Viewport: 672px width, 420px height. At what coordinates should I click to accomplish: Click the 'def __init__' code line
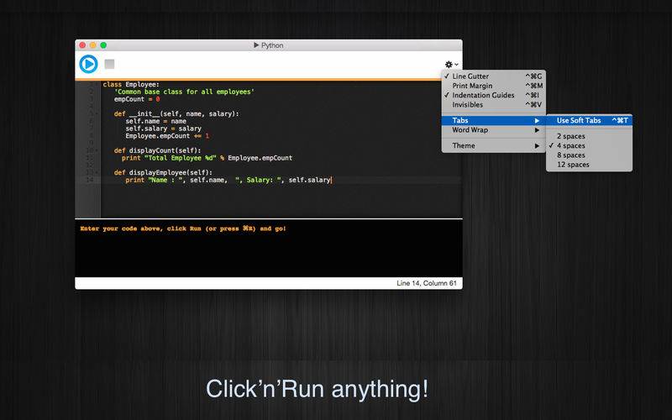(x=176, y=113)
